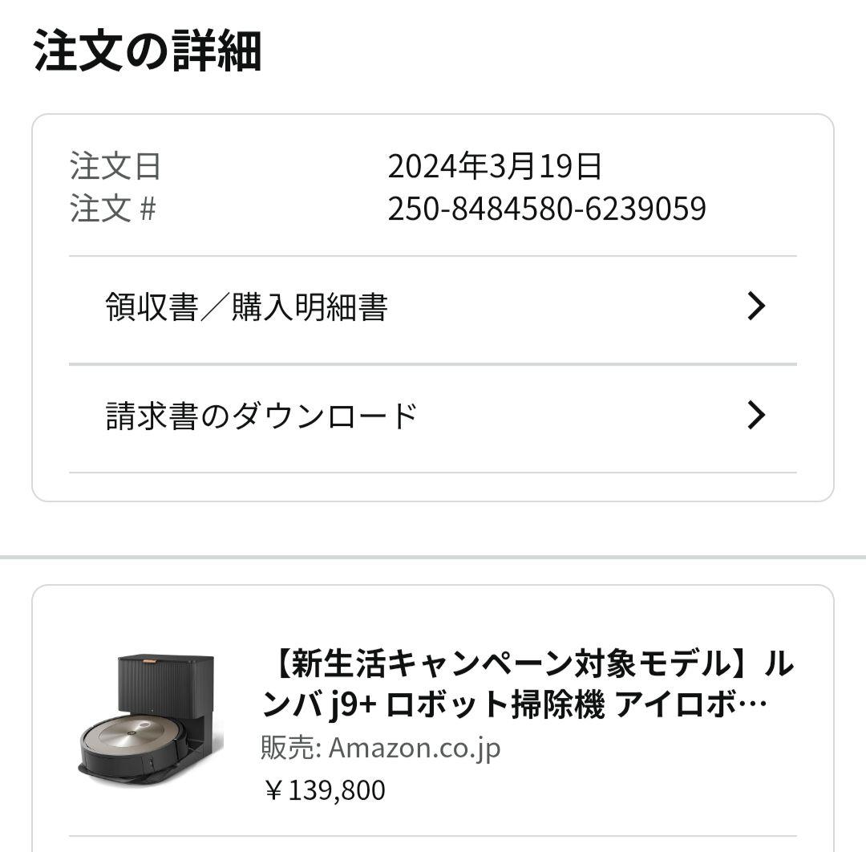Click the divider area between receipt and invoice rows
This screenshot has width=866, height=852.
pos(433,361)
